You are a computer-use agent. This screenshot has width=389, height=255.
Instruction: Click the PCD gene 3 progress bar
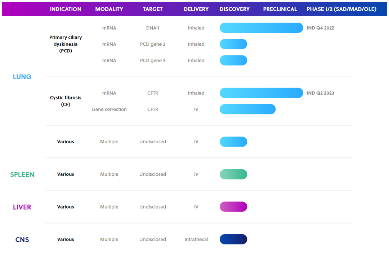(233, 60)
